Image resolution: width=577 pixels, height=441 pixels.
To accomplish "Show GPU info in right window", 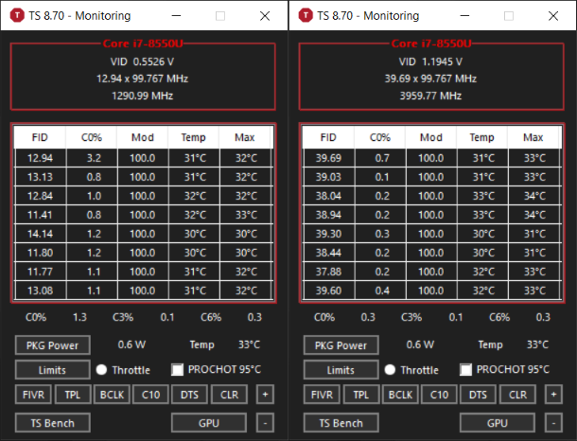I will click(x=498, y=423).
